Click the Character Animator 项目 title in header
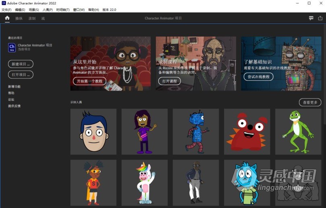 tap(163, 18)
